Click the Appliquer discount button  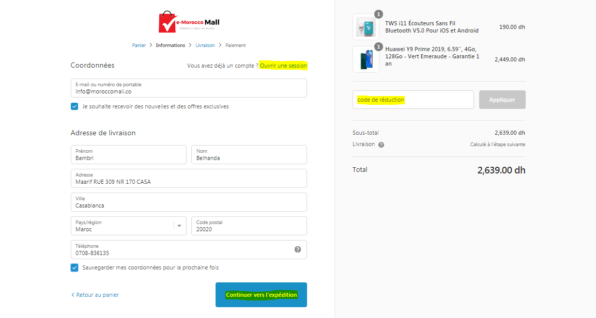point(502,100)
